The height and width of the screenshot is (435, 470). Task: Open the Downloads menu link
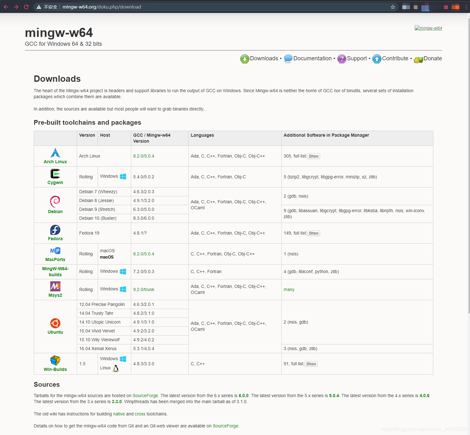[264, 58]
